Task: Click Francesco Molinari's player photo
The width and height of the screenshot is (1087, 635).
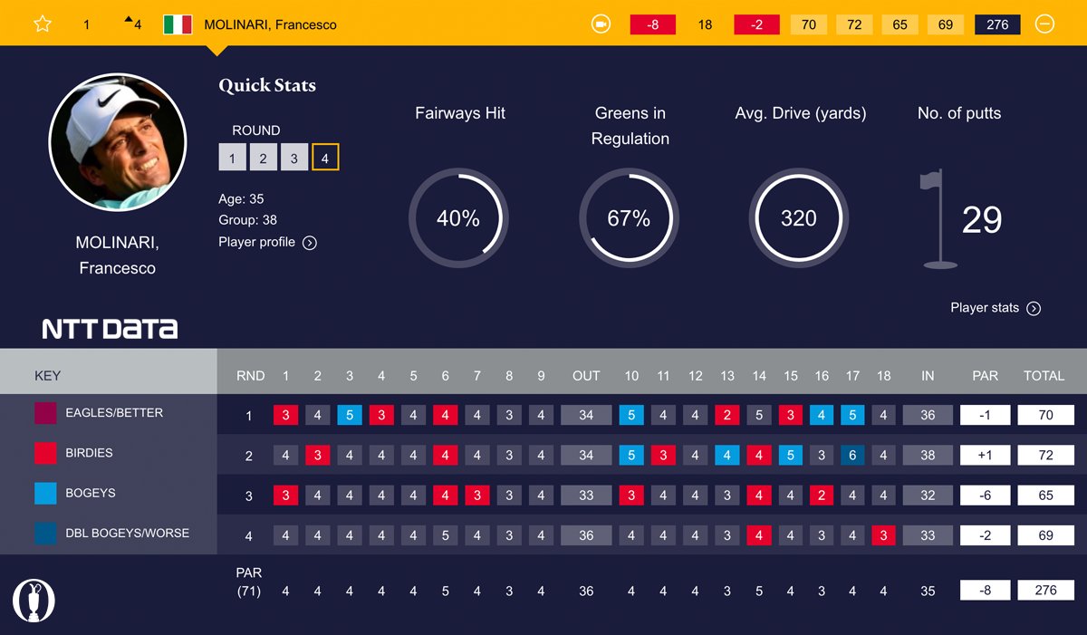Action: tap(117, 142)
